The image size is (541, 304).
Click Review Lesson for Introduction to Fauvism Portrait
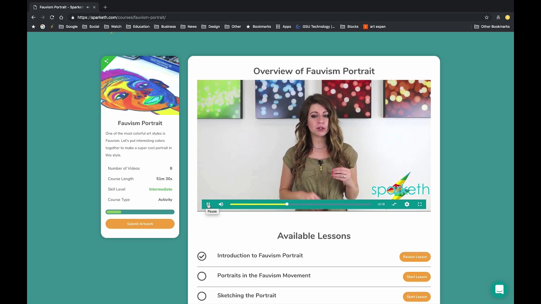pos(415,257)
